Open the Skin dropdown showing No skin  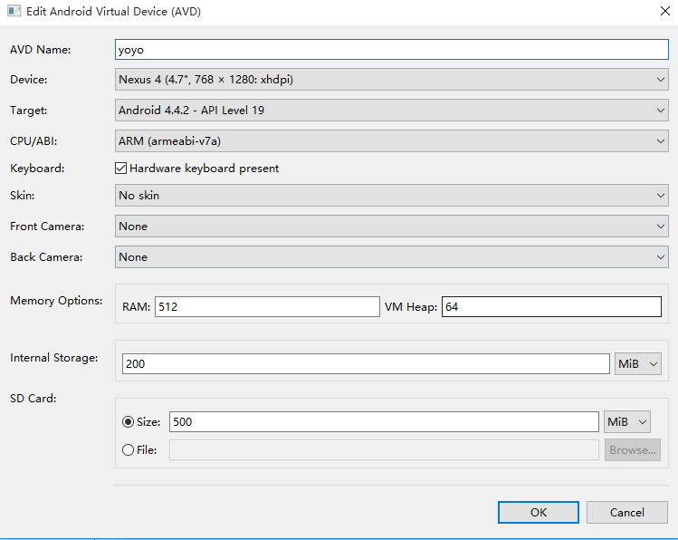(392, 196)
